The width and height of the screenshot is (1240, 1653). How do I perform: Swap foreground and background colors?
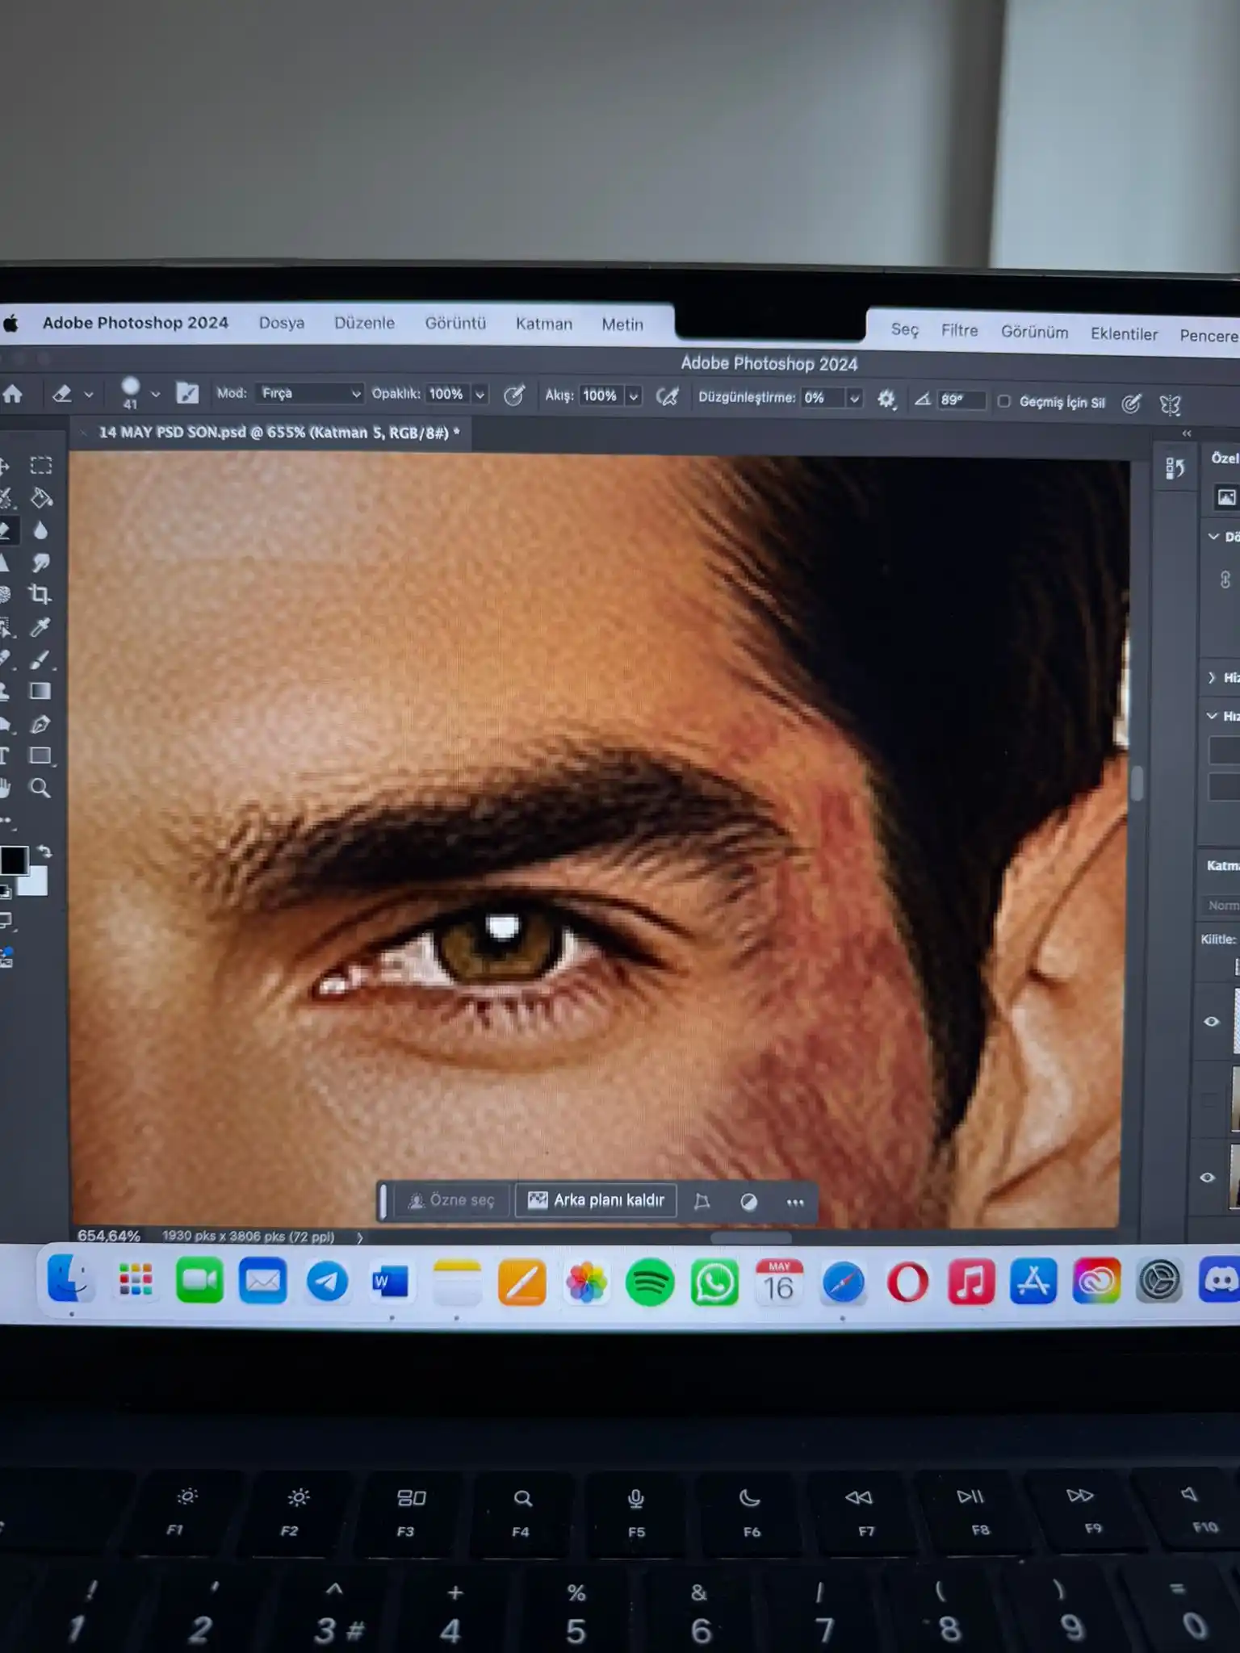pos(44,851)
